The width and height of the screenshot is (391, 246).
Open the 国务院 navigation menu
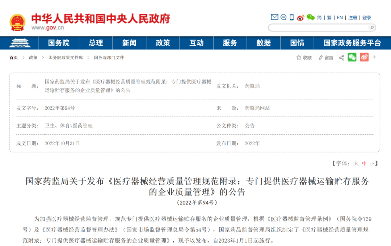point(59,43)
